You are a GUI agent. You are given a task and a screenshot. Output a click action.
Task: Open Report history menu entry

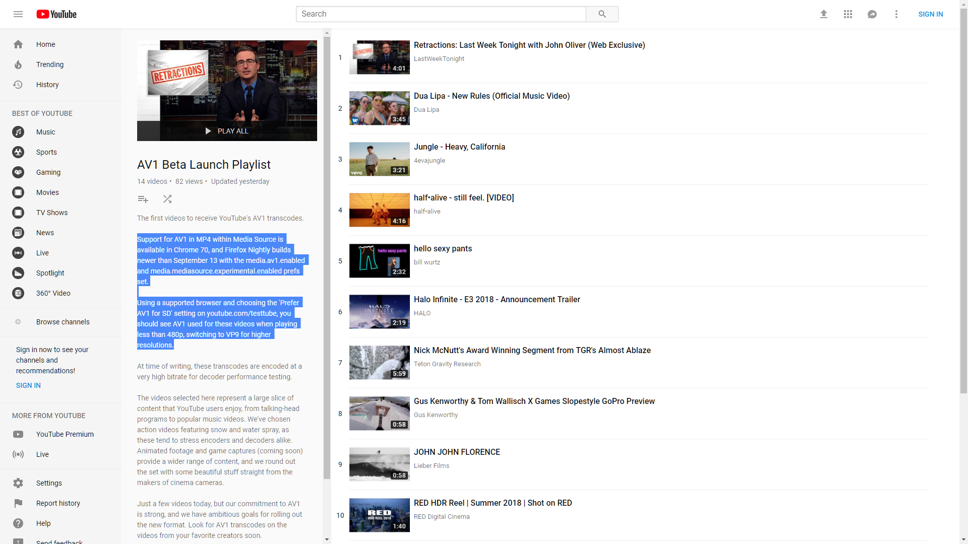click(60, 503)
